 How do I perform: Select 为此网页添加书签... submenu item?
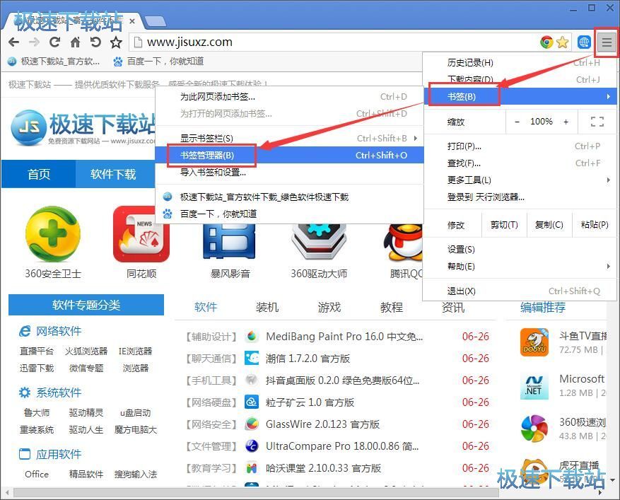coord(289,96)
